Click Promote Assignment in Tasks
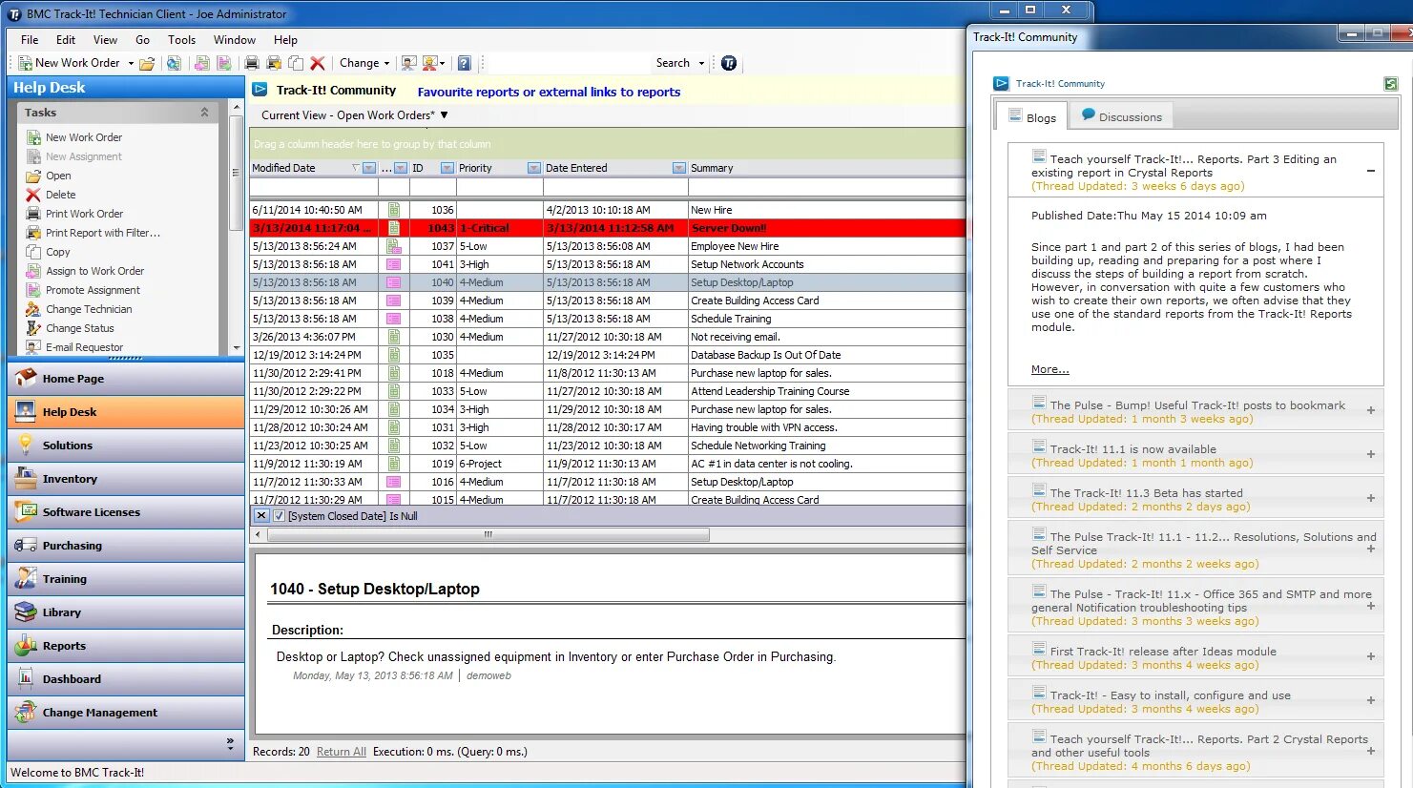 click(93, 290)
